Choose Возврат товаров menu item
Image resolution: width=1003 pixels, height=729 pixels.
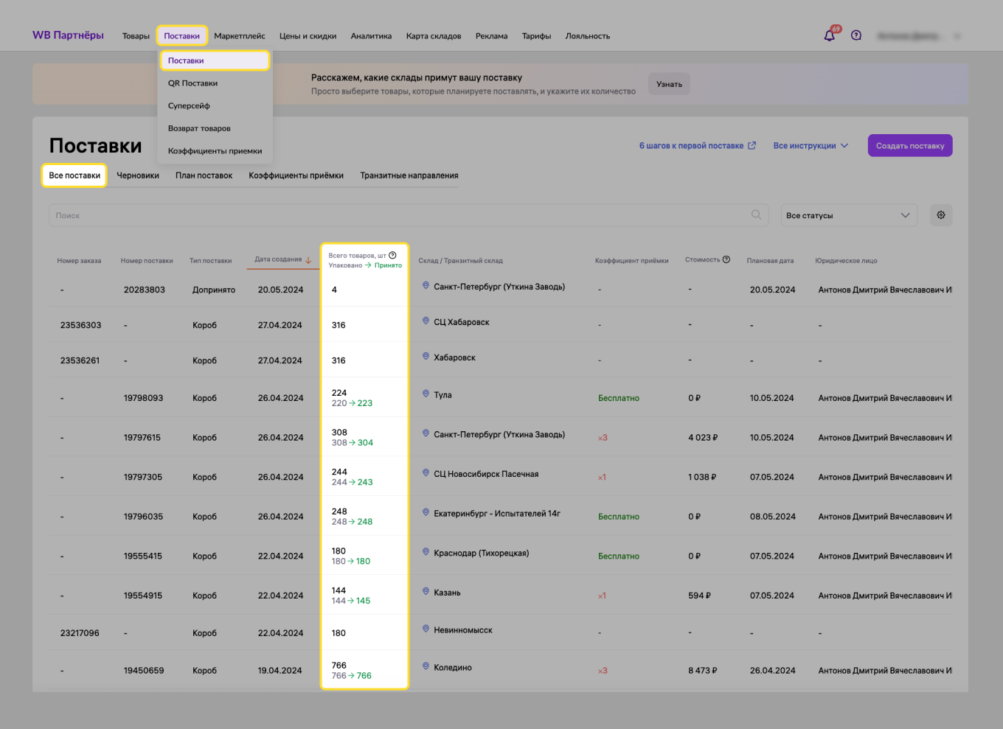(199, 128)
